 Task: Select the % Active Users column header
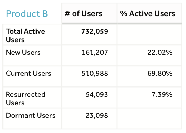coord(148,14)
